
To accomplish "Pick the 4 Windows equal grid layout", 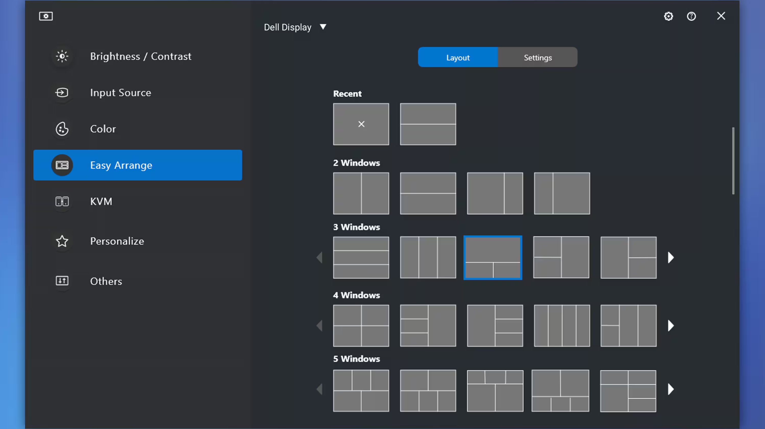I will pos(361,326).
